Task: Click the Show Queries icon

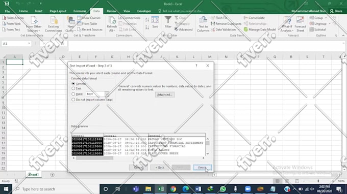Action: tap(79, 18)
